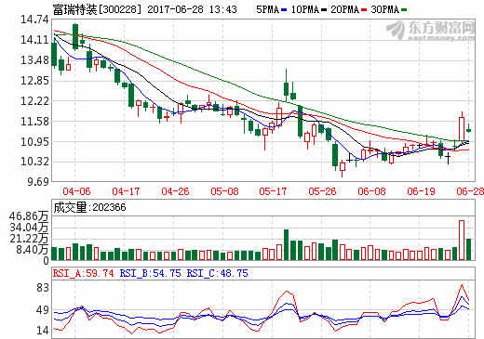Click the RSI axis value 14
The image size is (484, 339).
(43, 331)
